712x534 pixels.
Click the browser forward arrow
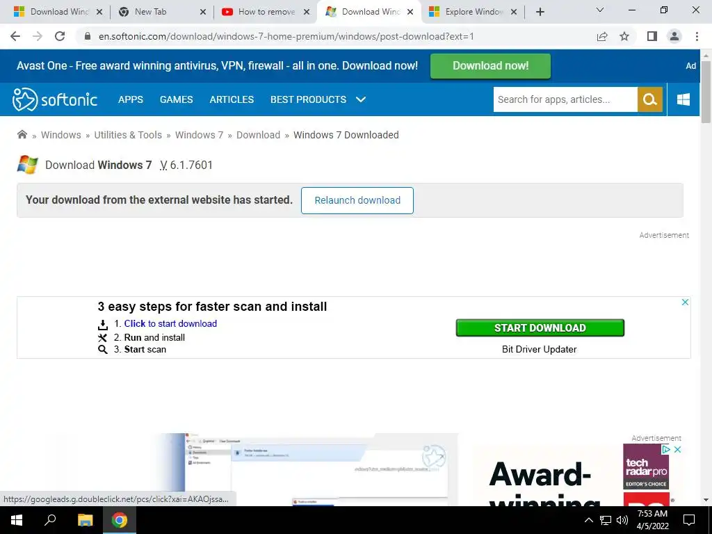(38, 36)
